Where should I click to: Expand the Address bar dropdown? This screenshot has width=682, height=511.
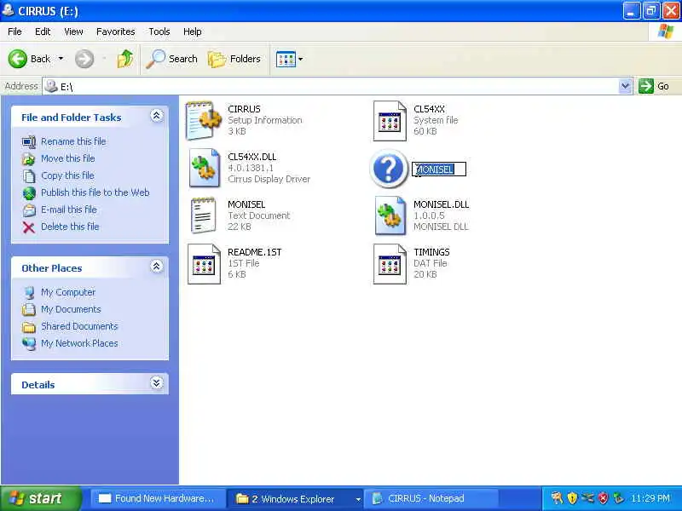(x=625, y=86)
